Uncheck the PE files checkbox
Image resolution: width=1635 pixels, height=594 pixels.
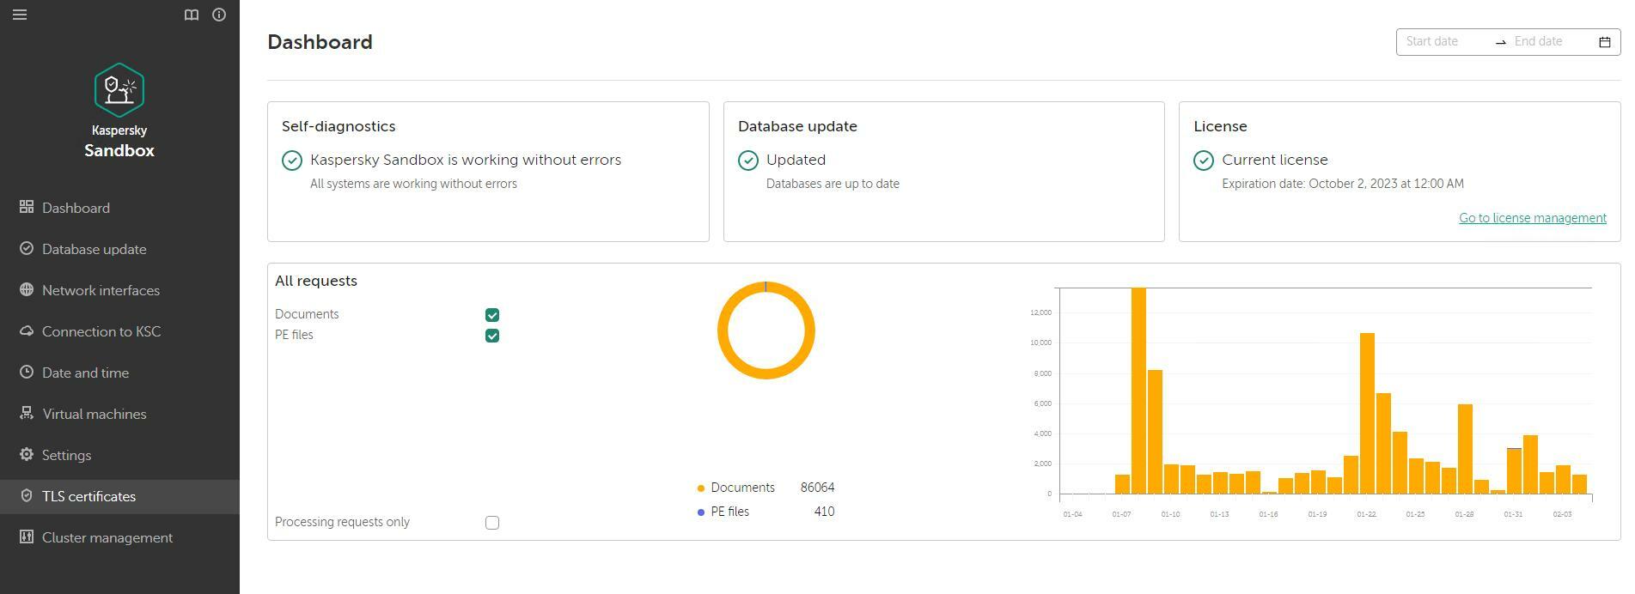pyautogui.click(x=492, y=336)
